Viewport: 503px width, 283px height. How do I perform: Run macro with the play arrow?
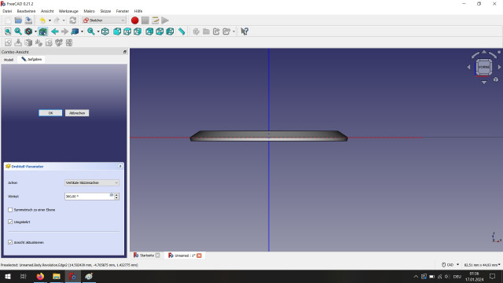165,20
